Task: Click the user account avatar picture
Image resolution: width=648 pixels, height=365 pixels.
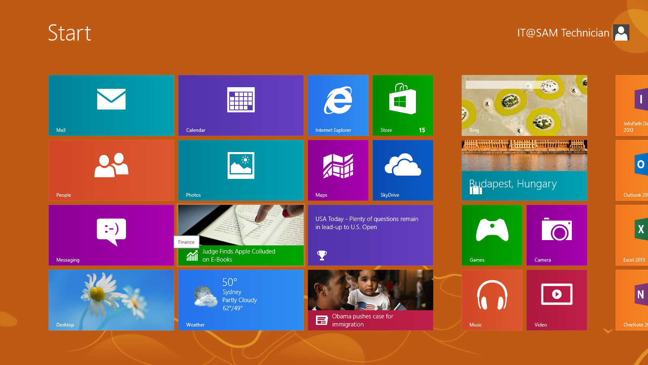Action: pyautogui.click(x=621, y=32)
